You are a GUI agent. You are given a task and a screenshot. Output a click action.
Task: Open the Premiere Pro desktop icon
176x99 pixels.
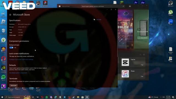pos(136,2)
